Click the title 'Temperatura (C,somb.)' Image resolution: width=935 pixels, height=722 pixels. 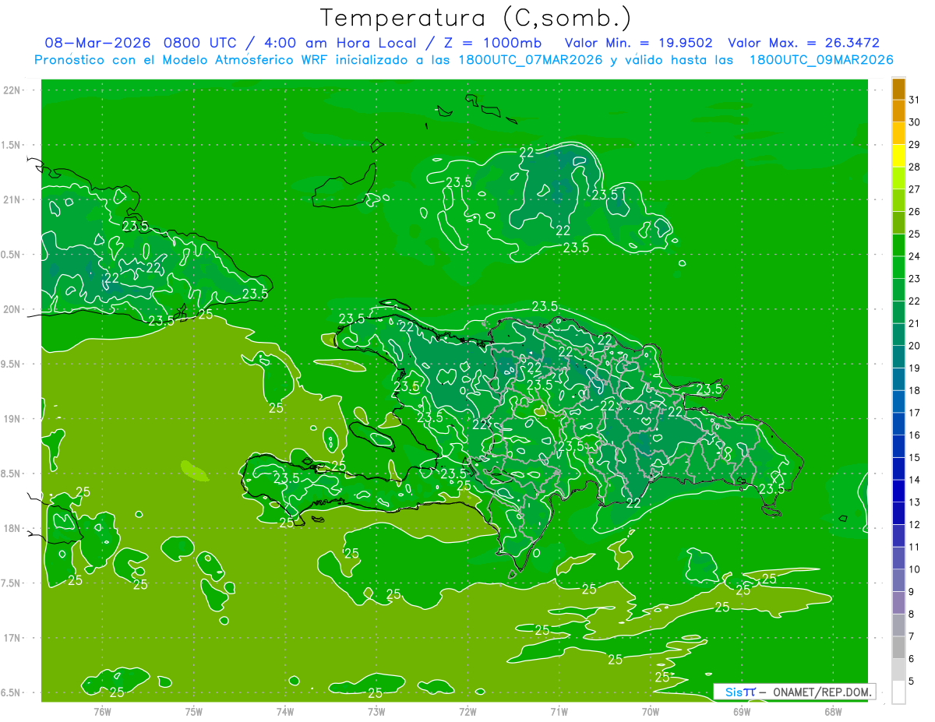476,18
